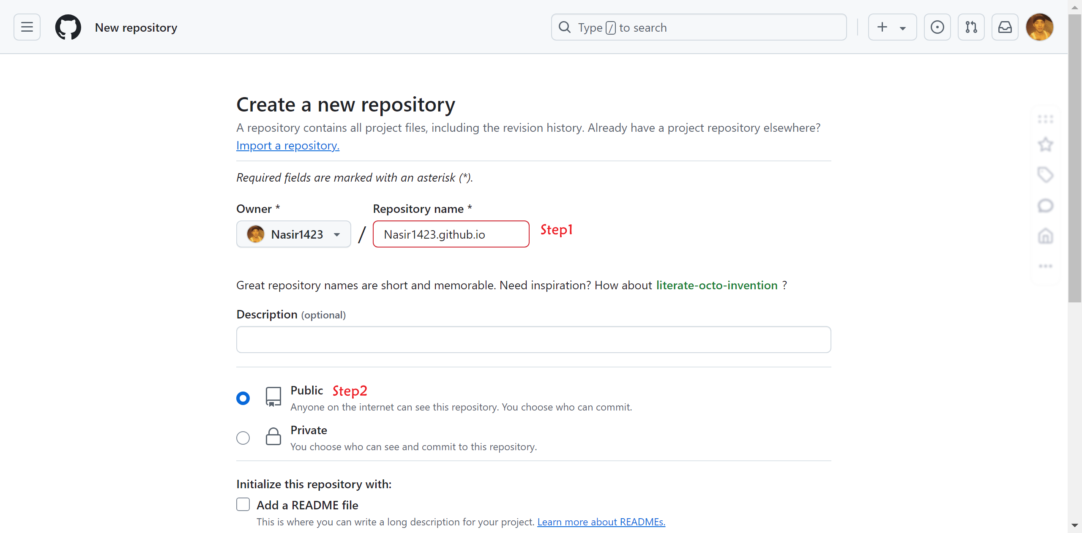Click the scrollbar down arrow
1082x533 pixels.
click(x=1074, y=525)
